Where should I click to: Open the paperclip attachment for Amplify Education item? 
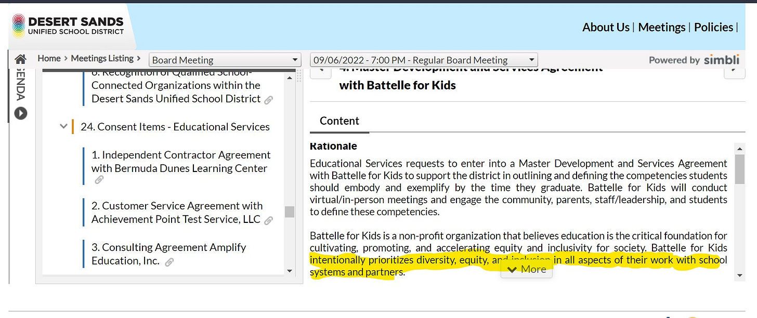click(x=169, y=262)
